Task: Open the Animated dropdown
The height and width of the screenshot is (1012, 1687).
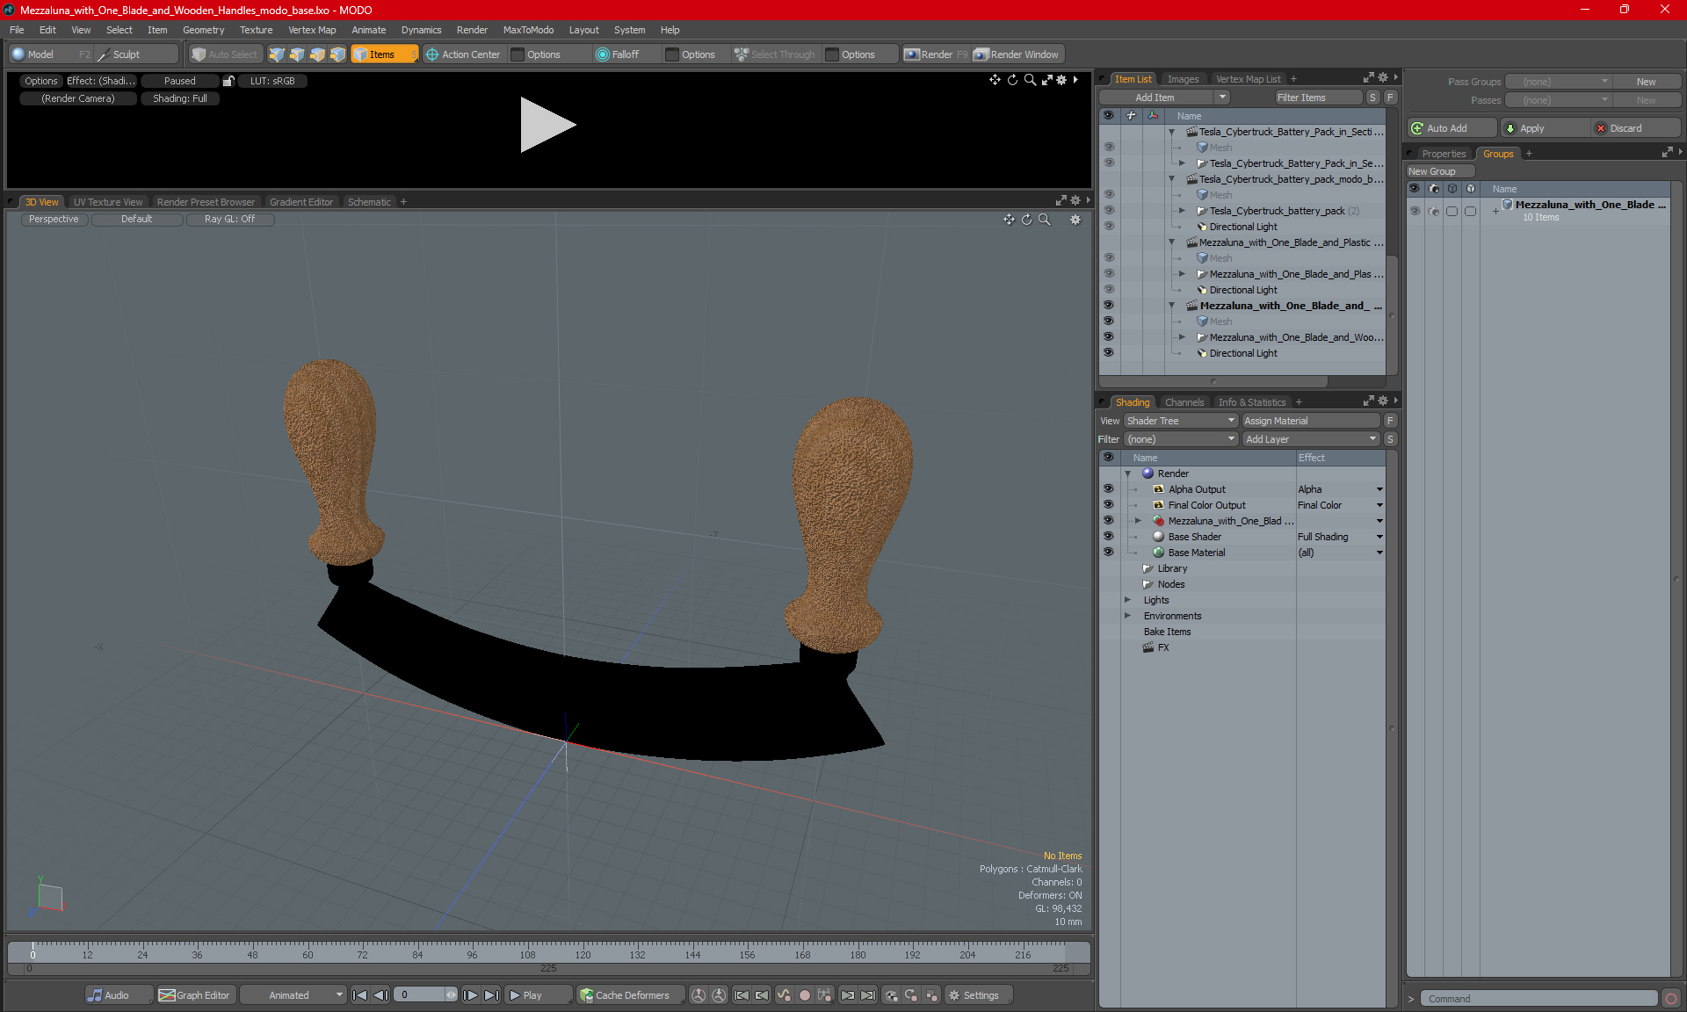Action: pos(293,995)
